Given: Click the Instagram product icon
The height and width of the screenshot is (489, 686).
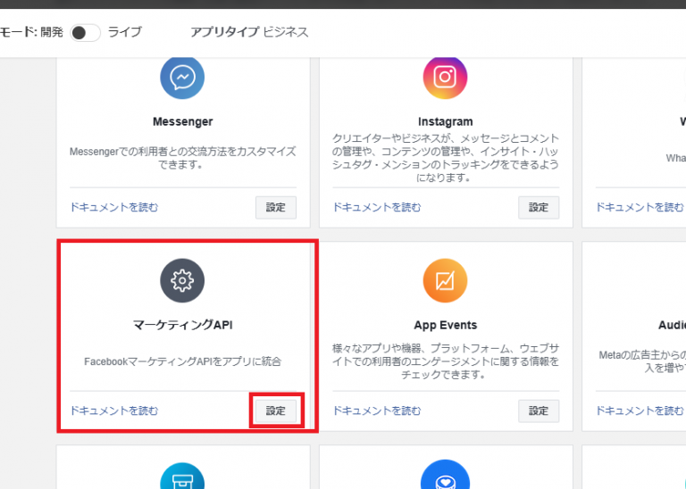Looking at the screenshot, I should pyautogui.click(x=445, y=78).
